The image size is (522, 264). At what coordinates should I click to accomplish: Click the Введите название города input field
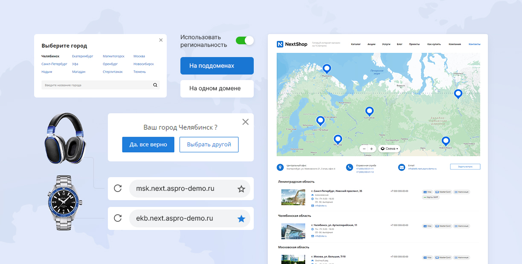(x=77, y=85)
